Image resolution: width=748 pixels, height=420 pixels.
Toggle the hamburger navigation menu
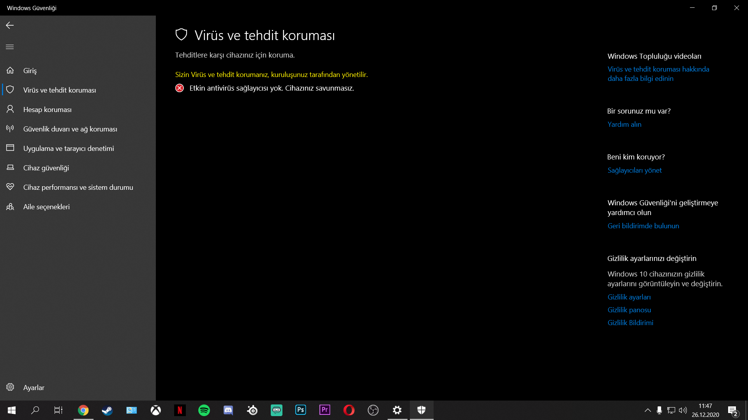click(10, 47)
